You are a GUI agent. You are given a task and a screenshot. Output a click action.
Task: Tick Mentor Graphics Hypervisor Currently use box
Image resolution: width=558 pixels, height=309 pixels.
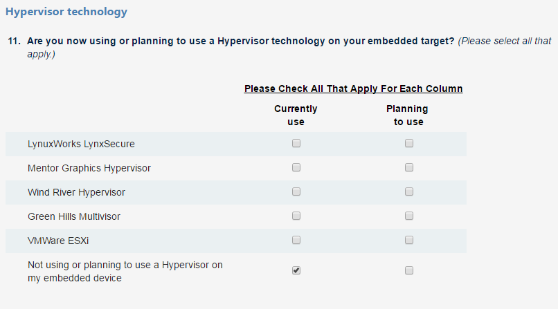296,167
